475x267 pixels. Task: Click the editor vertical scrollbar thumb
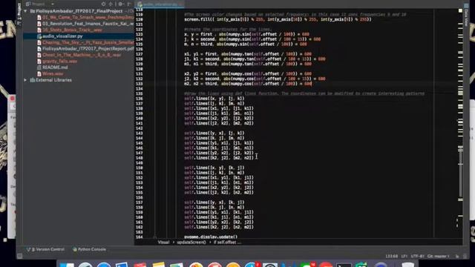pos(460,173)
